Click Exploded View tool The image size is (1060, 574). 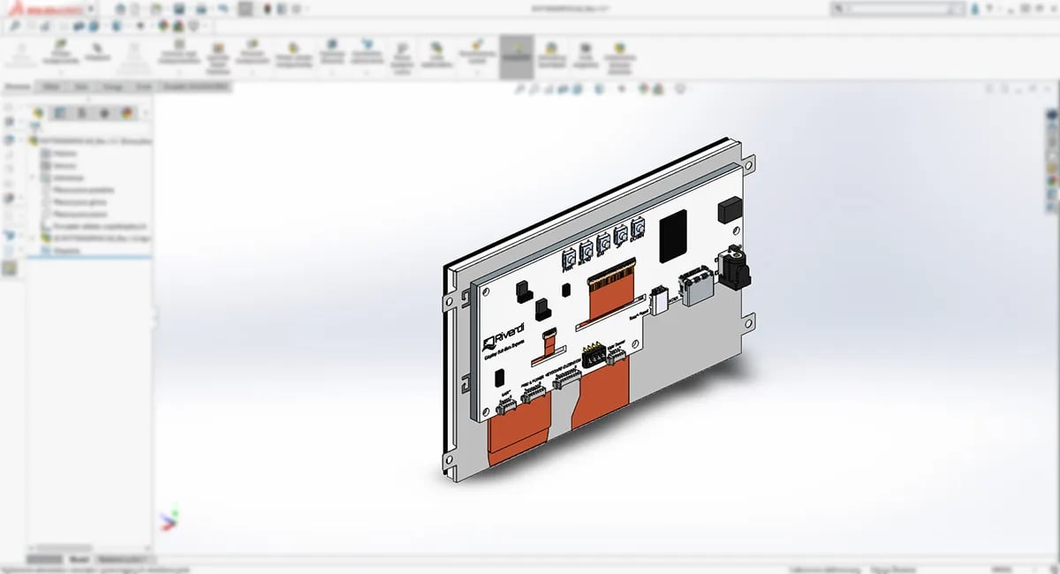pos(477,52)
